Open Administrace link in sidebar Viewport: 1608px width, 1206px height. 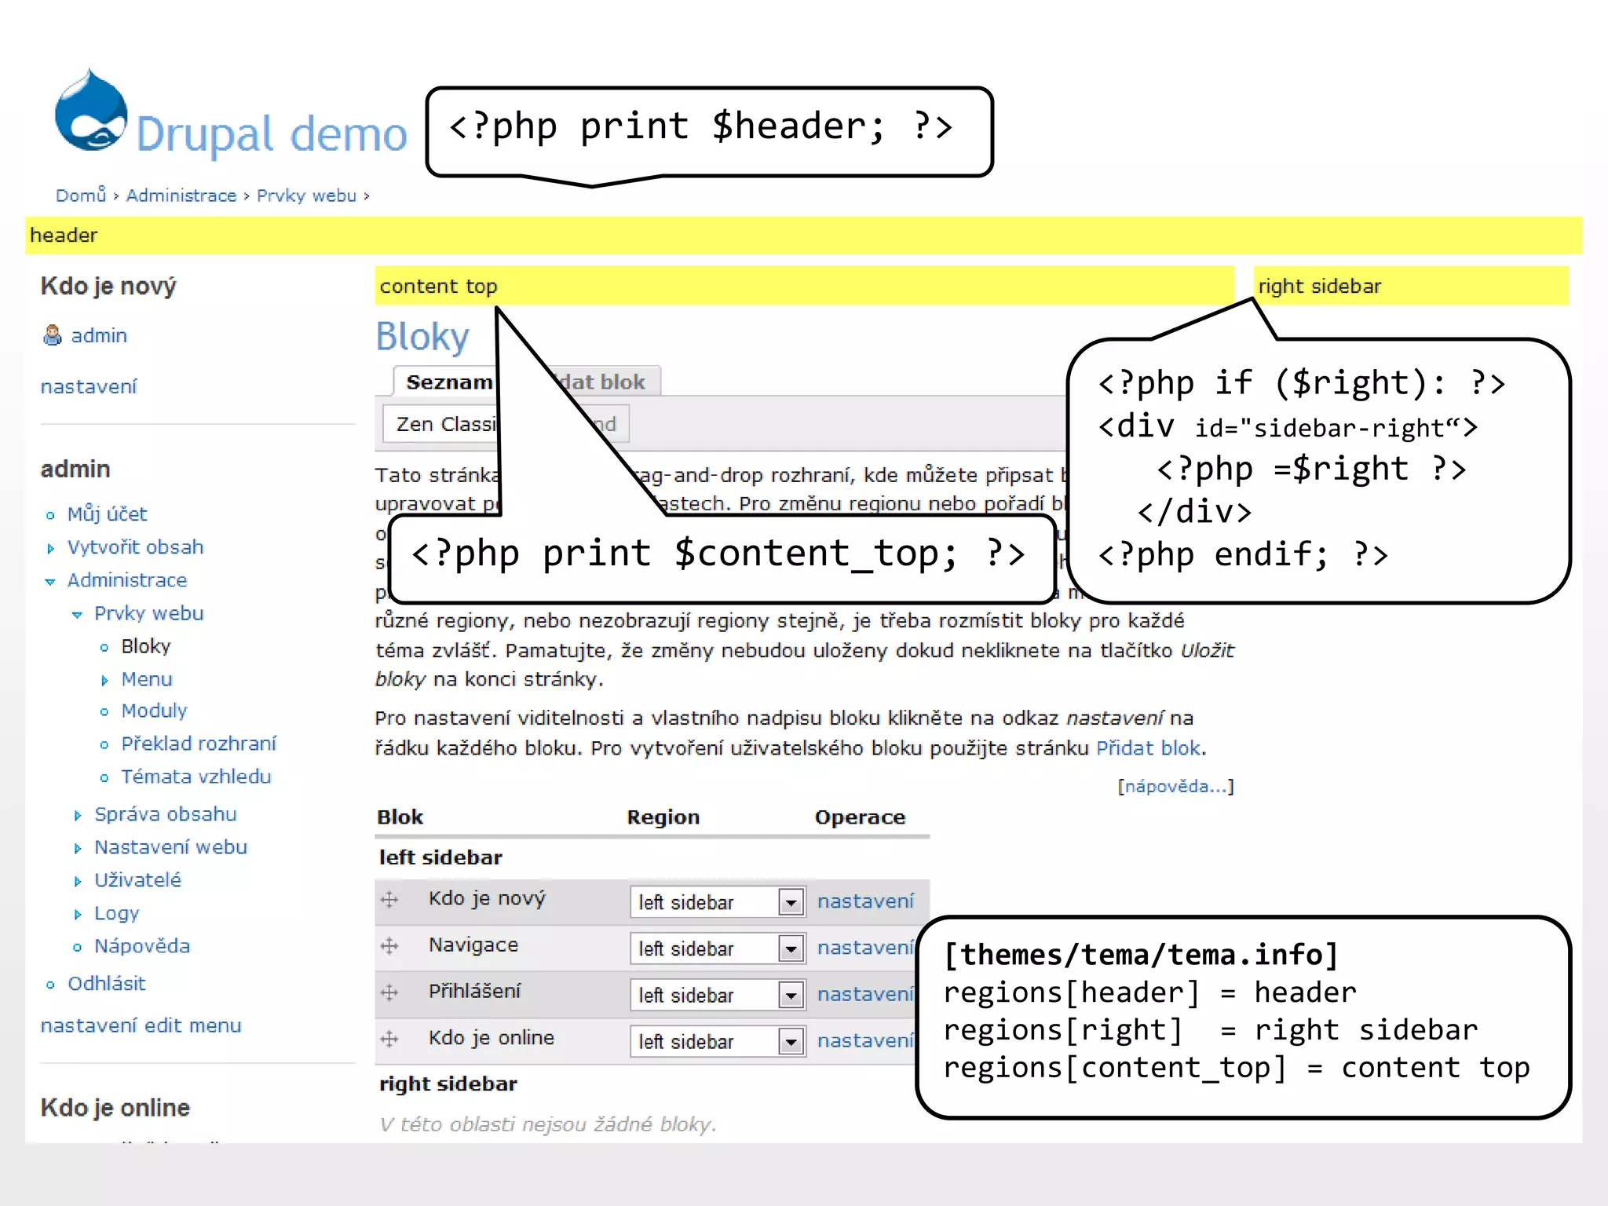[127, 580]
